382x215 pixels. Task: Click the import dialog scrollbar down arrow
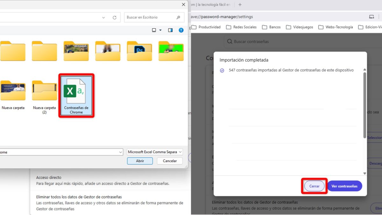pyautogui.click(x=365, y=174)
